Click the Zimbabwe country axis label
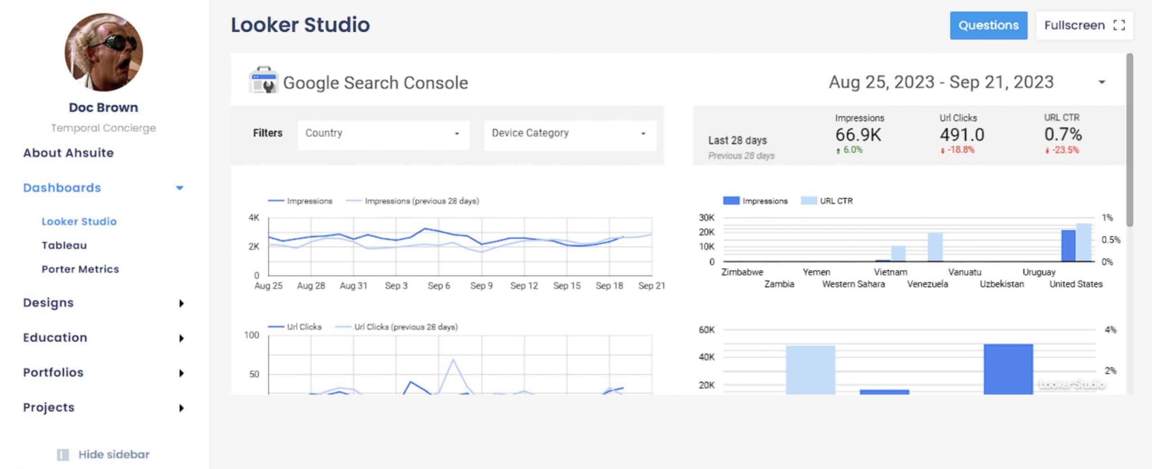The image size is (1152, 469). [x=742, y=272]
